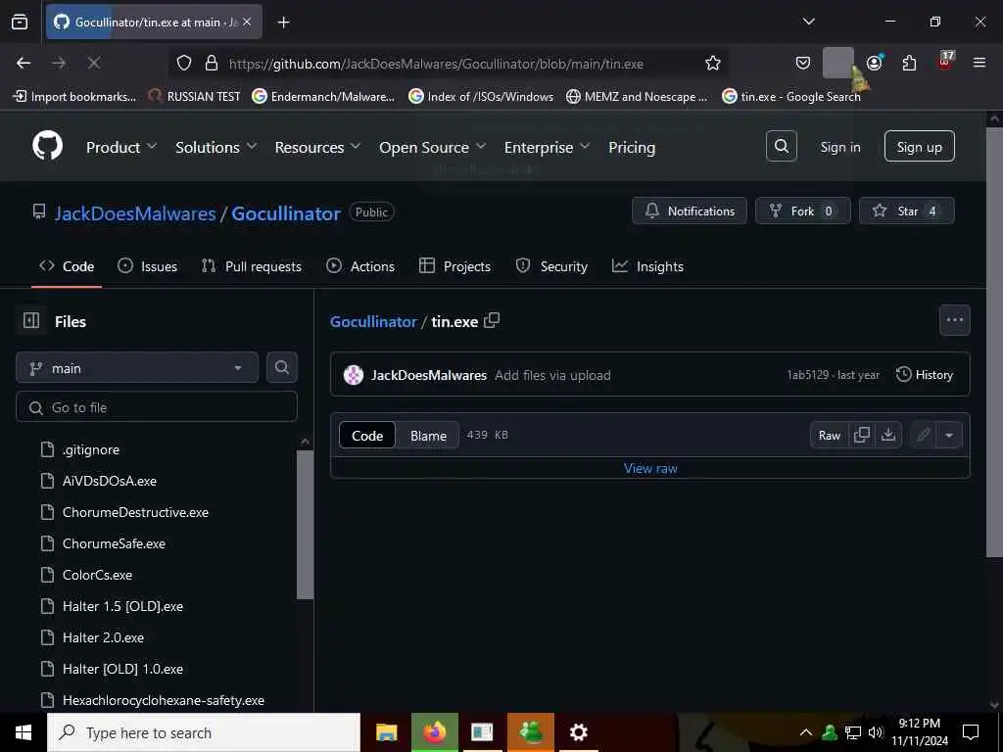This screenshot has width=1003, height=752.
Task: Open Settings gear in the taskbar
Action: [x=578, y=732]
